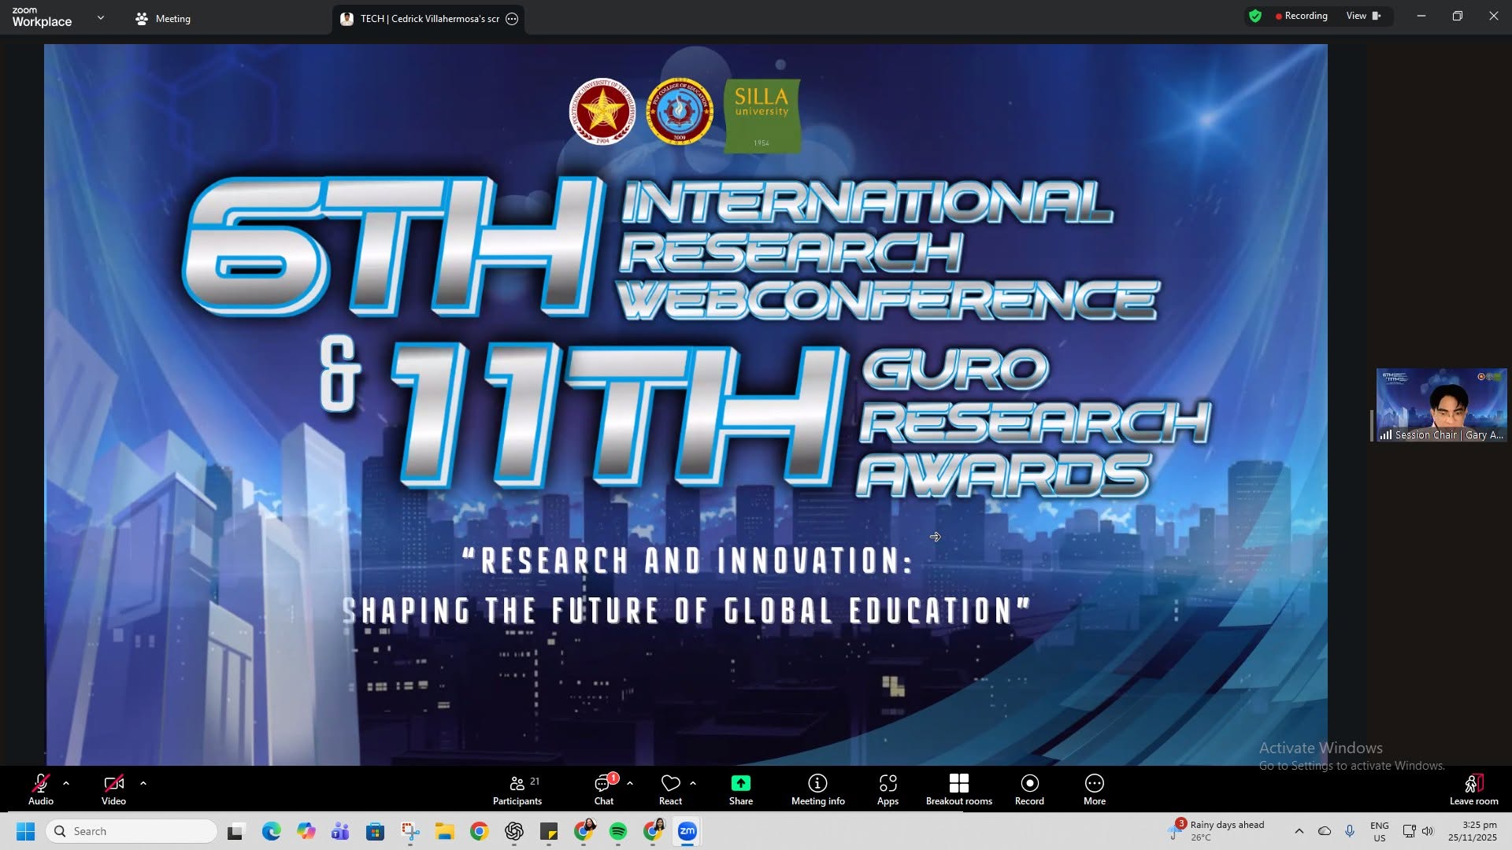Click Leave room
Image resolution: width=1512 pixels, height=850 pixels.
pyautogui.click(x=1473, y=789)
